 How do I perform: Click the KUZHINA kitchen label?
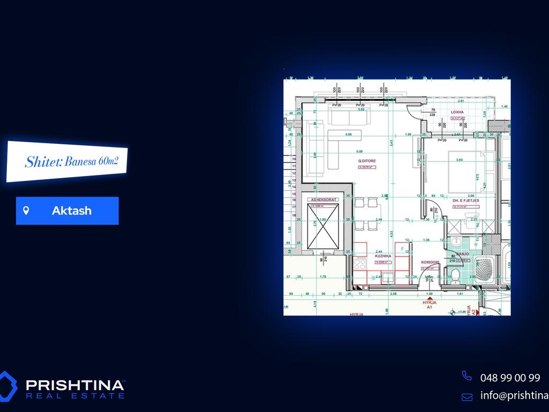click(x=383, y=256)
